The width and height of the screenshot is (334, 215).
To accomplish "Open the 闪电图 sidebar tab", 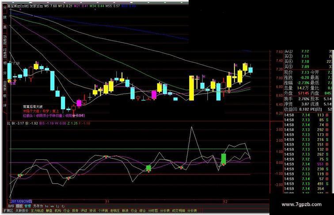I will coord(5,53).
